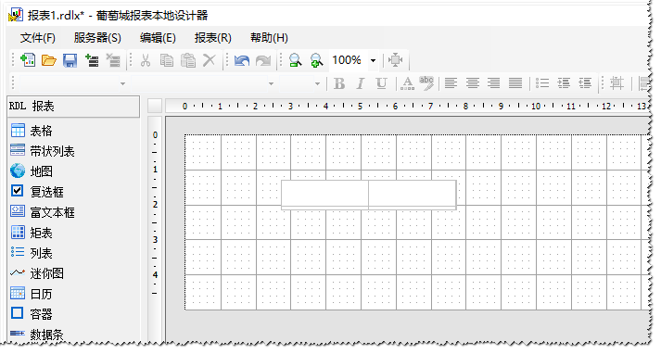Screen dimensions: 661x354
Task: Click the remove data source icon
Action: click(113, 60)
